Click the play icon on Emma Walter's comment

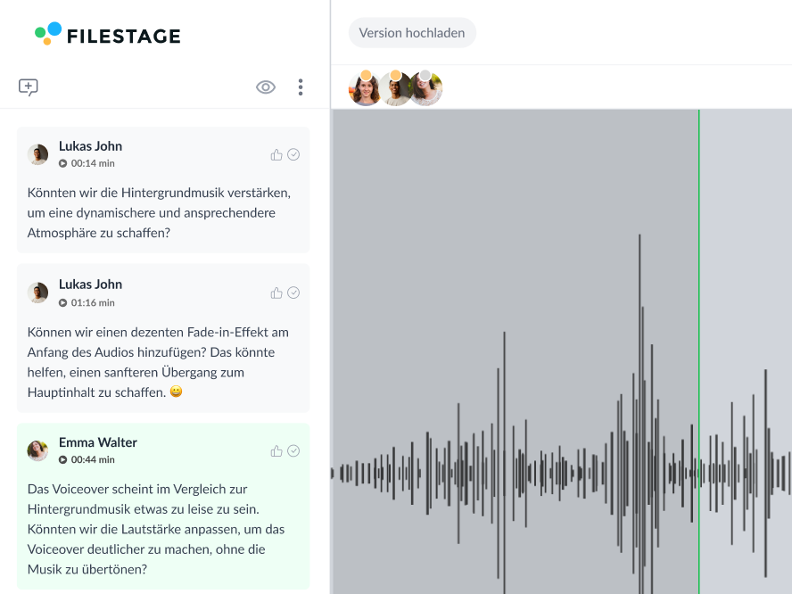coord(62,460)
